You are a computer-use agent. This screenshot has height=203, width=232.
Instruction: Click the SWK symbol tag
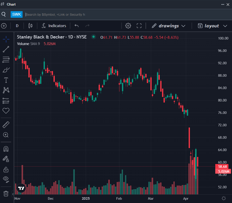click(16, 14)
